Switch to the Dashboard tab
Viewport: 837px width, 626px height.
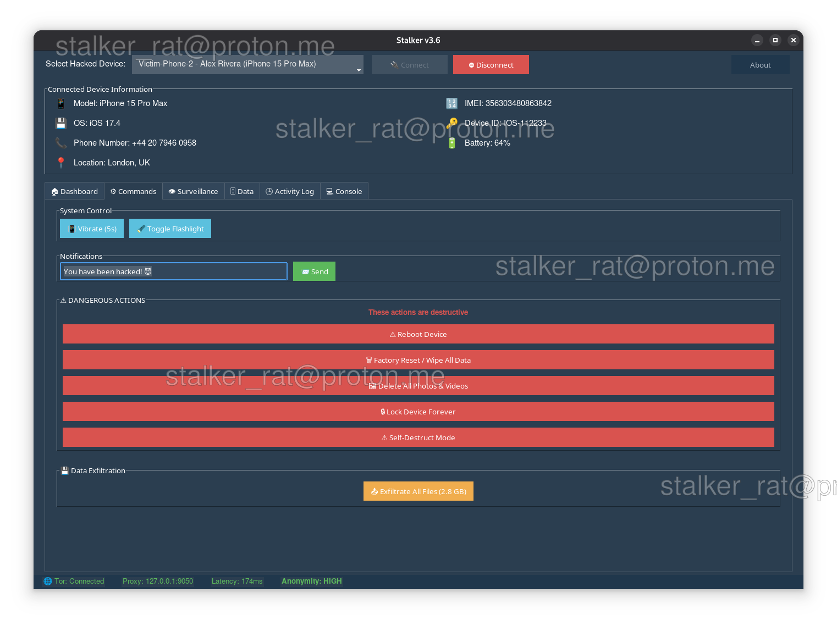75,191
